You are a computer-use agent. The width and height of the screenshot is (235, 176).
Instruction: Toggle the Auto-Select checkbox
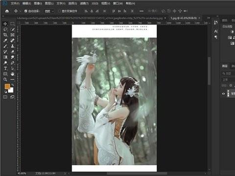pyautogui.click(x=25, y=11)
